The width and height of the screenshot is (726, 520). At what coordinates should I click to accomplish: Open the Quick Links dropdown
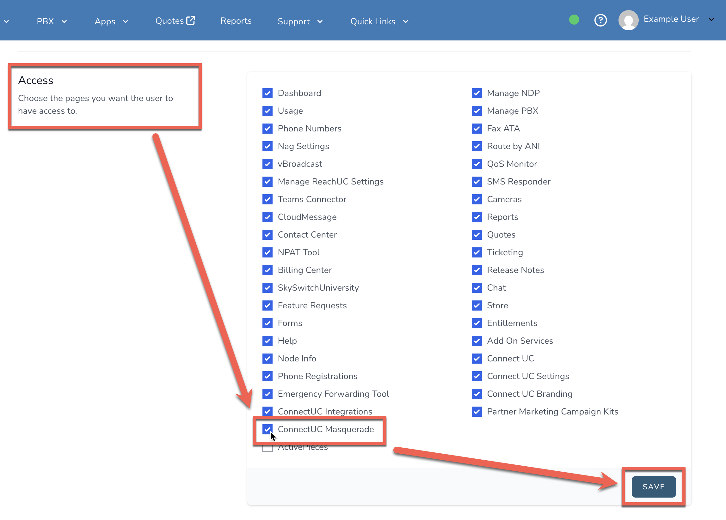[x=379, y=21]
